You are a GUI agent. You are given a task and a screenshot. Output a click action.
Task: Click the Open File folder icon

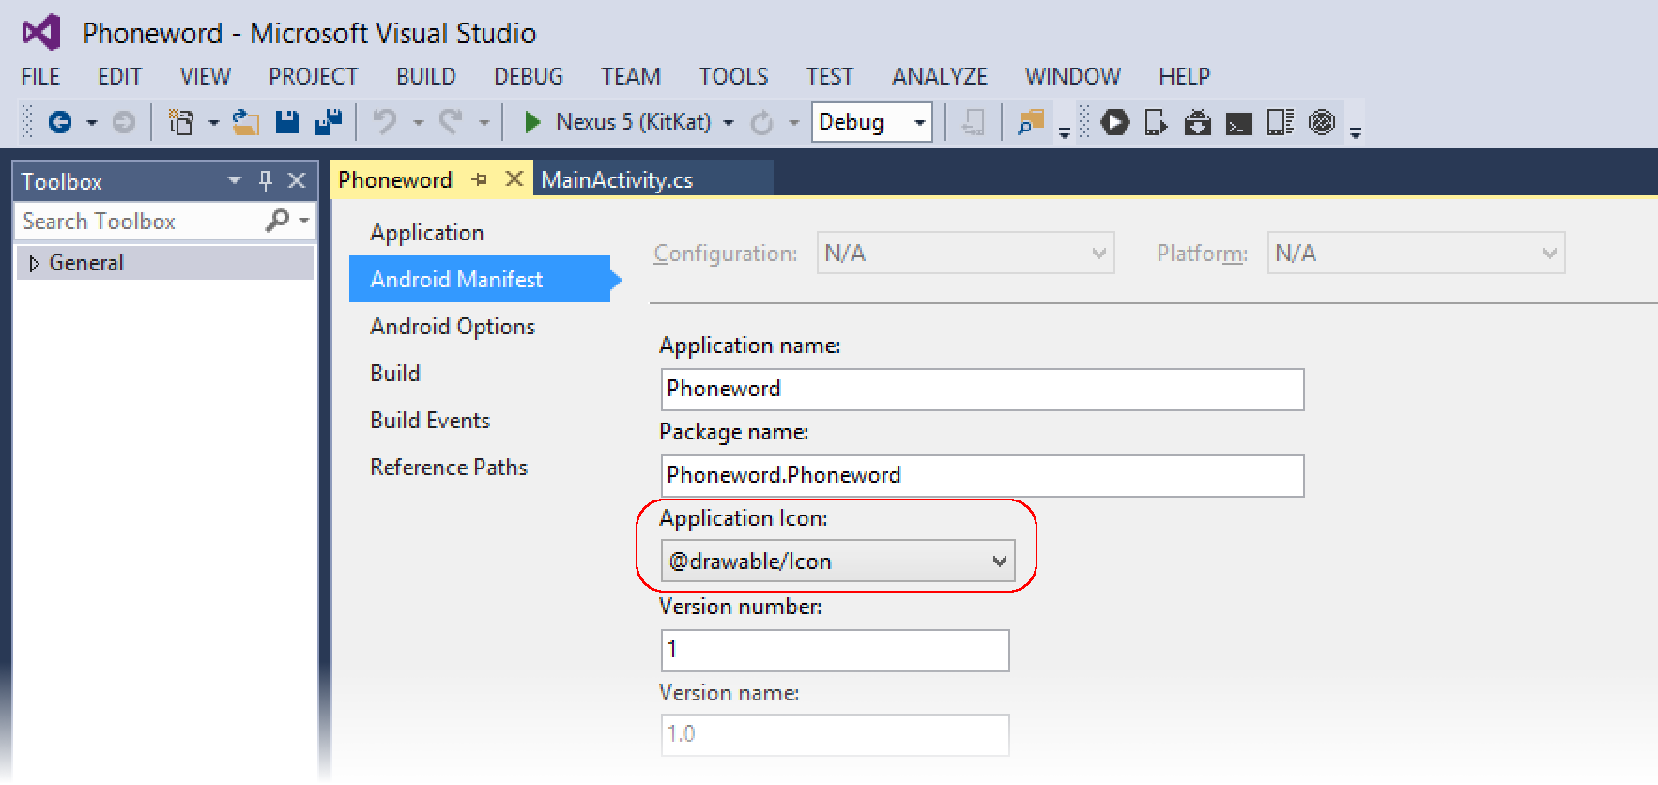[x=246, y=122]
